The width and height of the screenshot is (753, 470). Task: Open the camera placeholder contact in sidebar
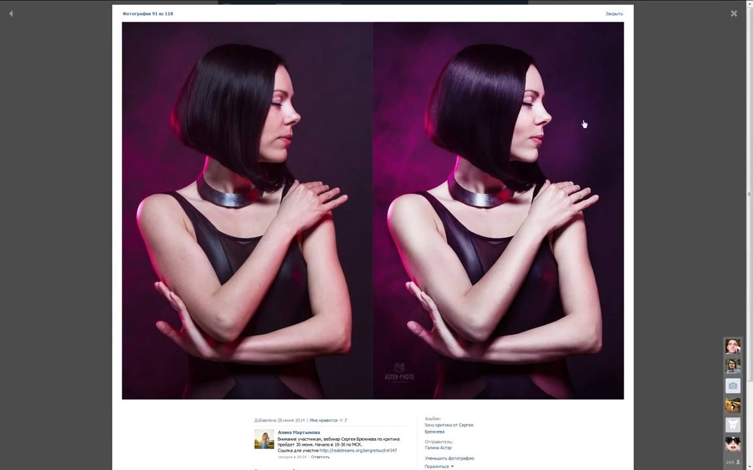(732, 386)
